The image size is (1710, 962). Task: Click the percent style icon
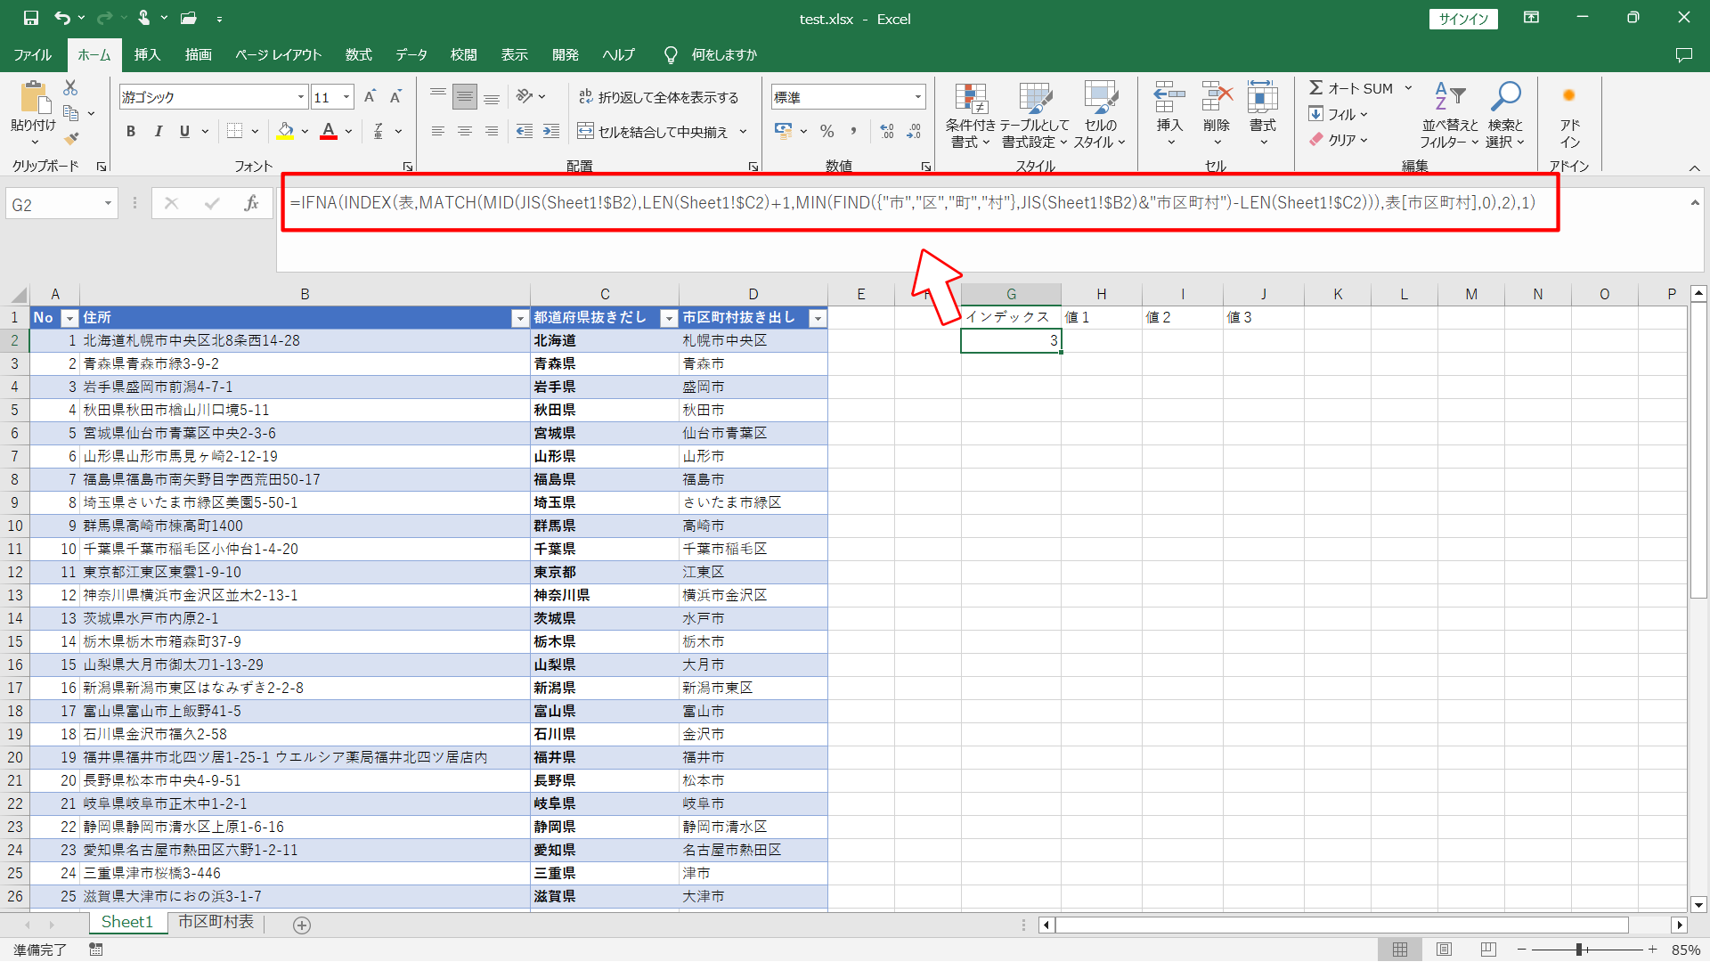pos(826,132)
